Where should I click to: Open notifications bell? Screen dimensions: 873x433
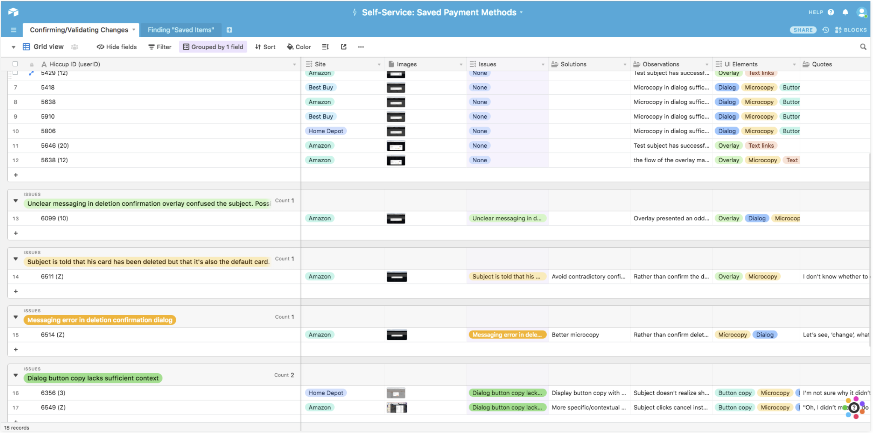tap(845, 12)
